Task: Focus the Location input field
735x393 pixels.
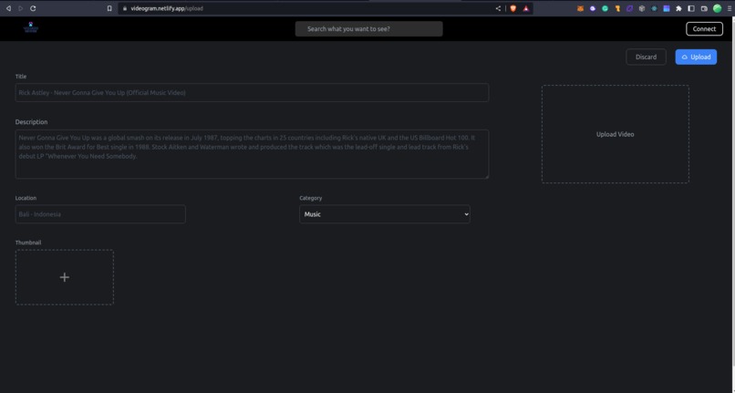Action: tap(100, 214)
